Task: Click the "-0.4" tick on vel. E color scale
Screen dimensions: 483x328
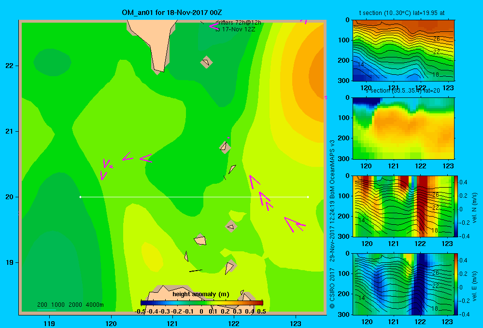Action: (x=464, y=314)
